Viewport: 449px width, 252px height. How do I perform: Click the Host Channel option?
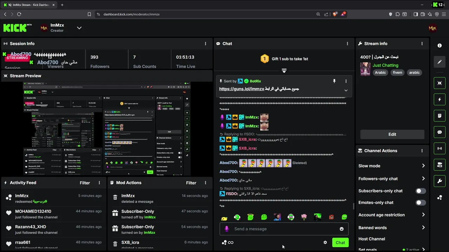tap(372, 239)
